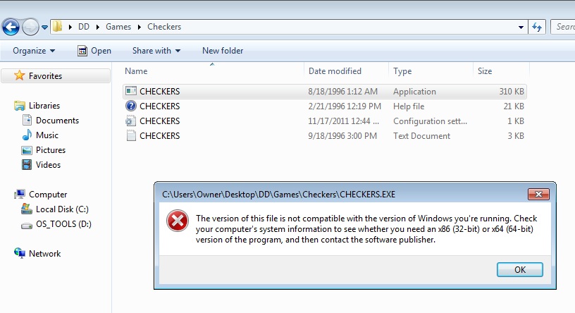The image size is (575, 313).
Task: Expand the arrow between Games and Checkers
Action: tap(140, 27)
